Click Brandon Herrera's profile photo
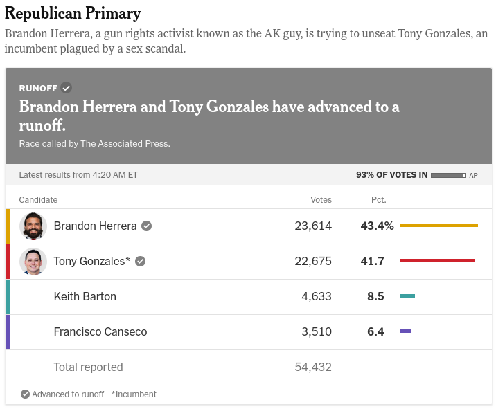 point(33,226)
